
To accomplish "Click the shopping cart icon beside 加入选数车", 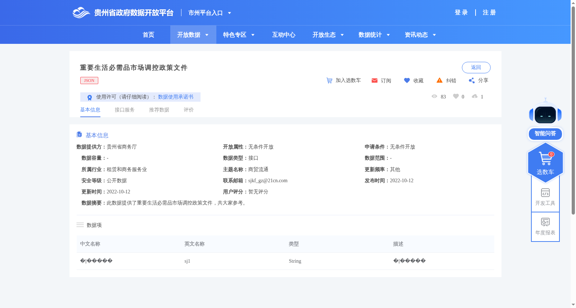I will [329, 81].
